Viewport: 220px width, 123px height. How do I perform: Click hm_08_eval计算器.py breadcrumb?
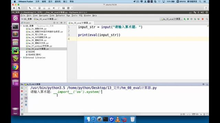click(45, 19)
